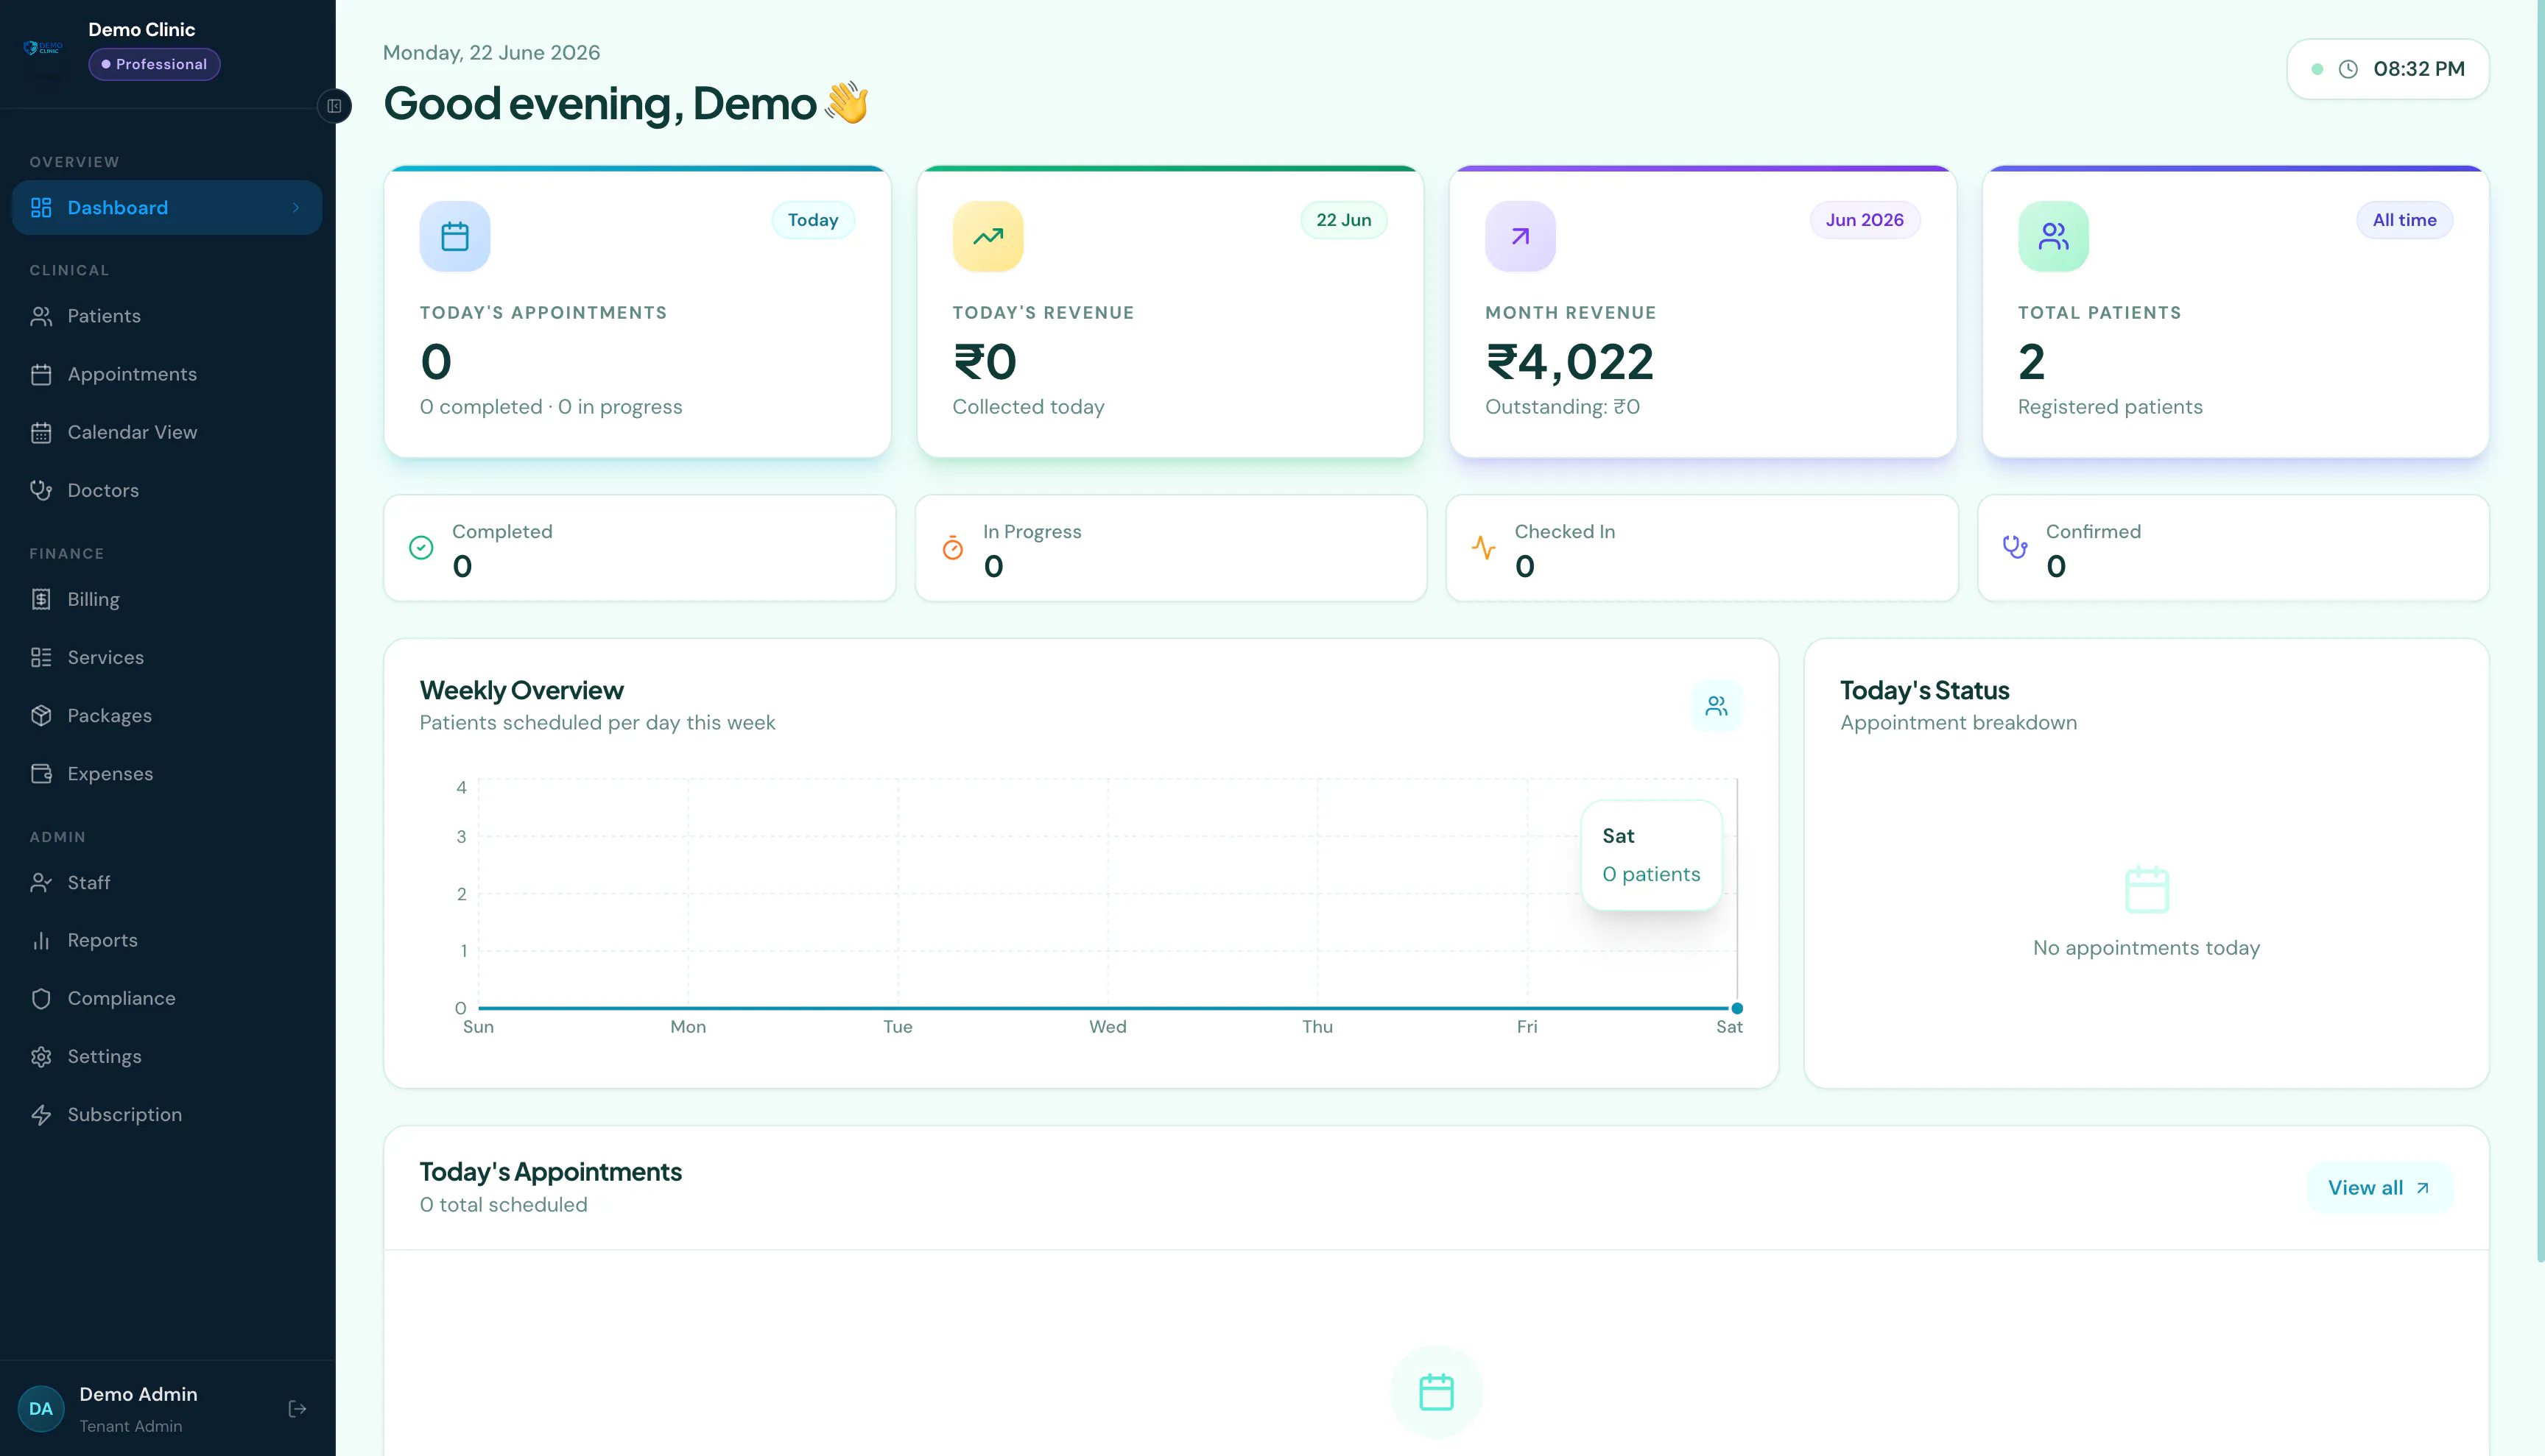Click the trending-up icon on Today's Revenue card

[988, 236]
